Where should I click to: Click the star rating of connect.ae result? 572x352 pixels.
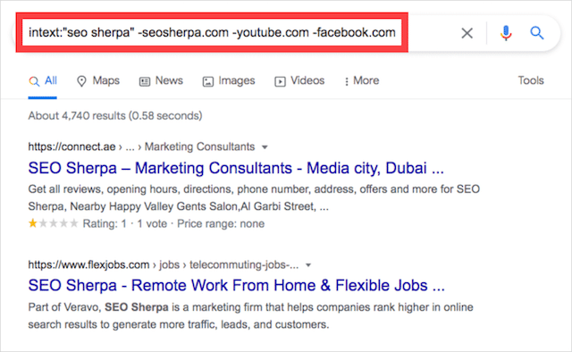tap(54, 223)
